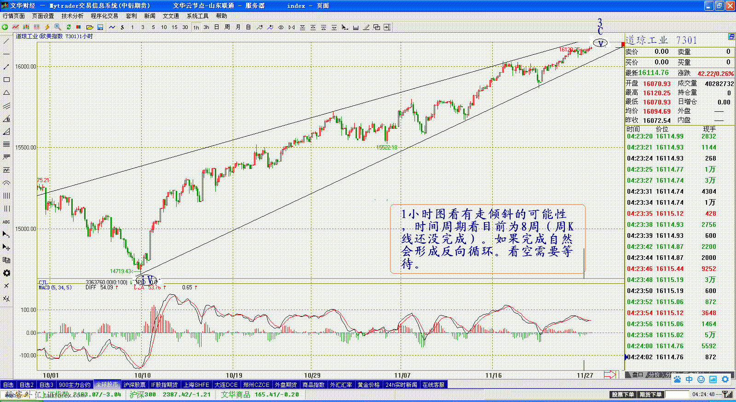Click the overlapping windows icon in toolbar
The image size is (736, 402).
(377, 27)
